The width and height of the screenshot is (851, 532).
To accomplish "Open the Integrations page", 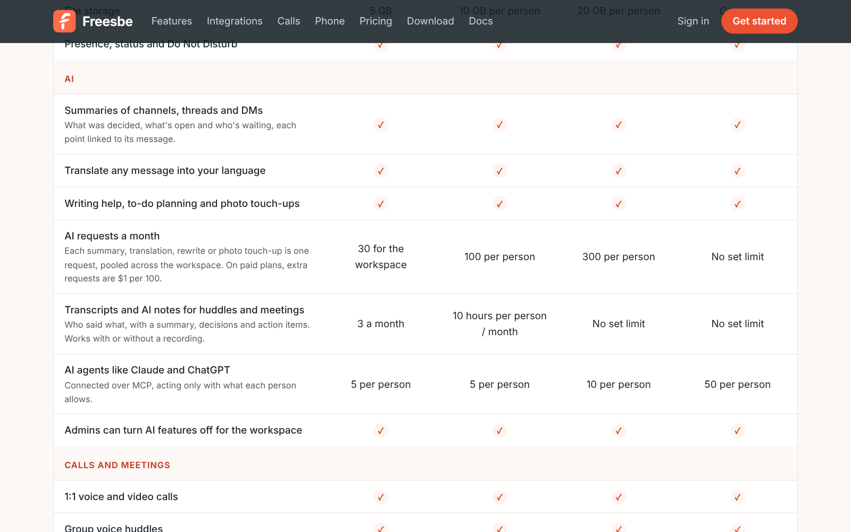I will [235, 21].
